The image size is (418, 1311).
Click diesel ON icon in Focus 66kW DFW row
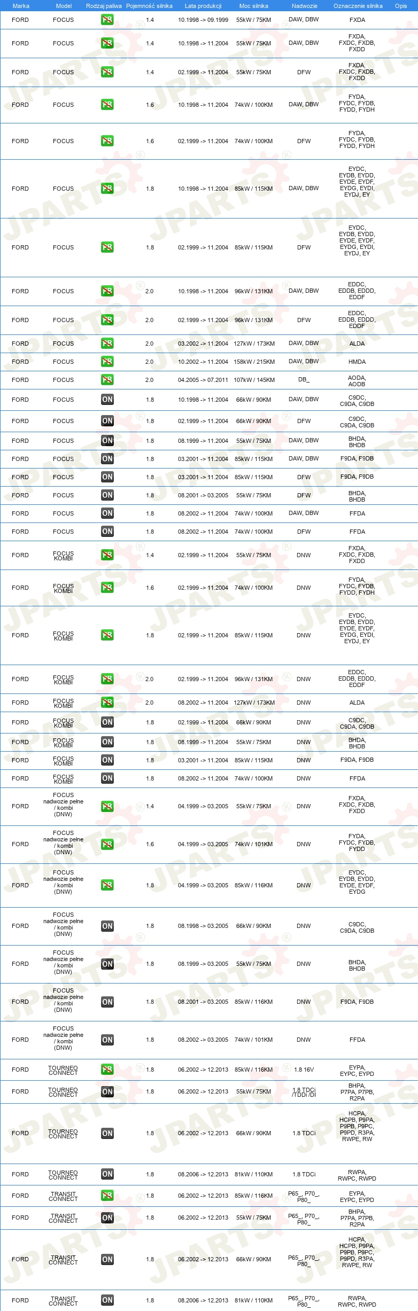click(107, 421)
